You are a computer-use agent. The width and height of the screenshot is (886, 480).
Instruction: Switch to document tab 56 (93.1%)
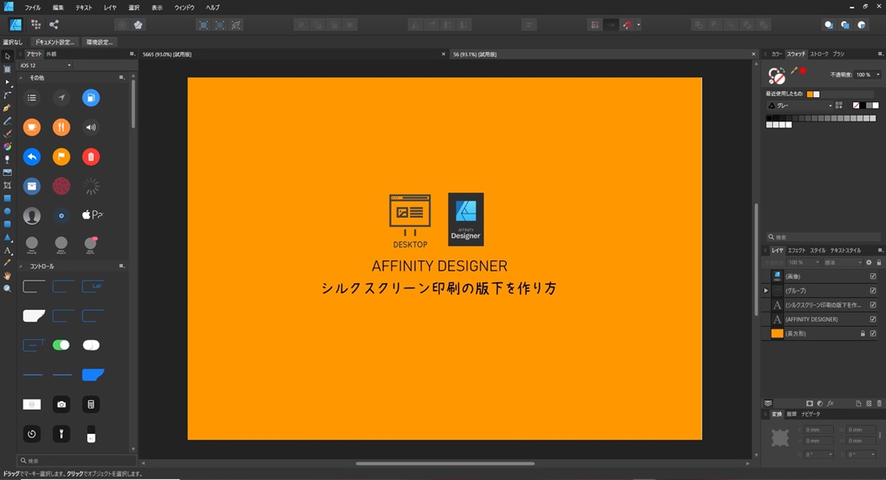tap(475, 54)
